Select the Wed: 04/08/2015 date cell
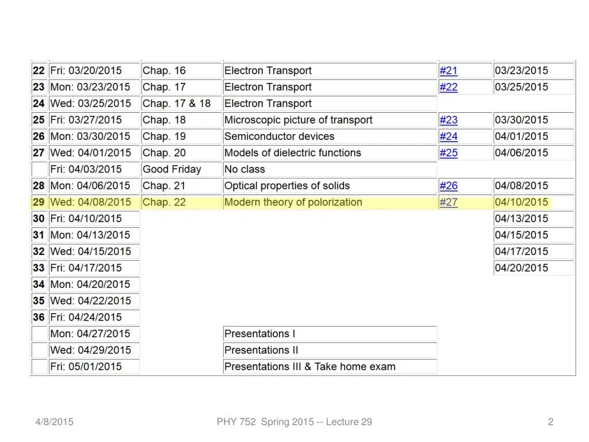589x442 pixels. point(91,203)
